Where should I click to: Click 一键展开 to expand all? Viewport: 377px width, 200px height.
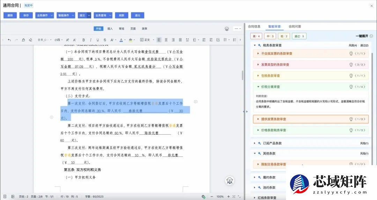(364, 36)
